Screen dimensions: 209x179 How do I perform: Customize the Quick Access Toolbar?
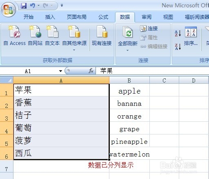pyautogui.click(x=62, y=5)
